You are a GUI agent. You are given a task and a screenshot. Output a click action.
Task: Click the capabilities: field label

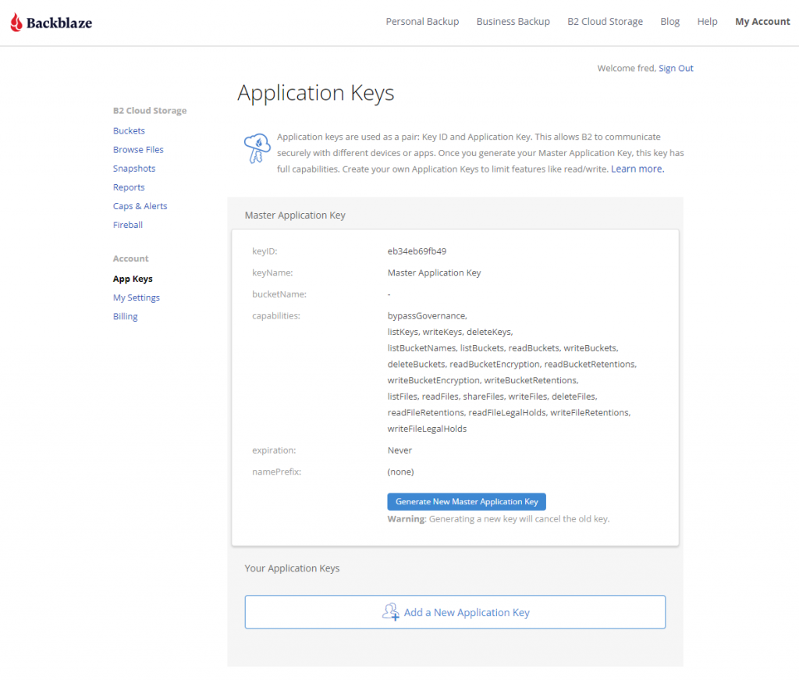[276, 315]
